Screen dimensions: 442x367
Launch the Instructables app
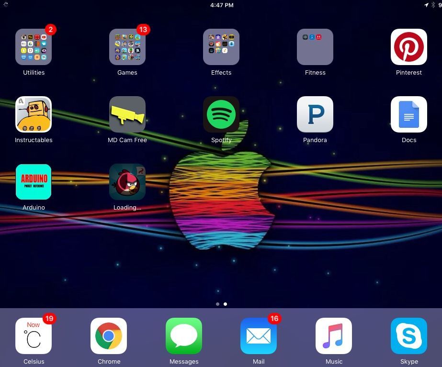pos(34,114)
